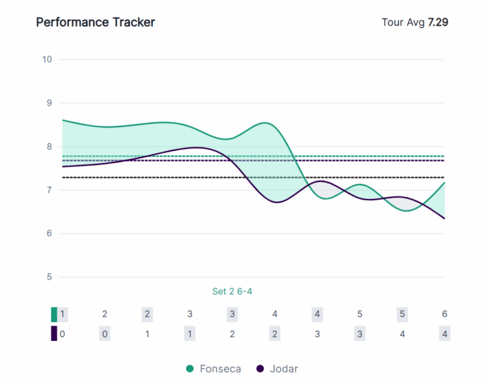487x385 pixels.
Task: Click the highlighted 4 in Jodar's score row
Action: point(444,334)
